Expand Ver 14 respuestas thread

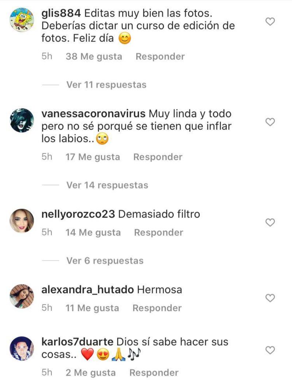click(107, 185)
